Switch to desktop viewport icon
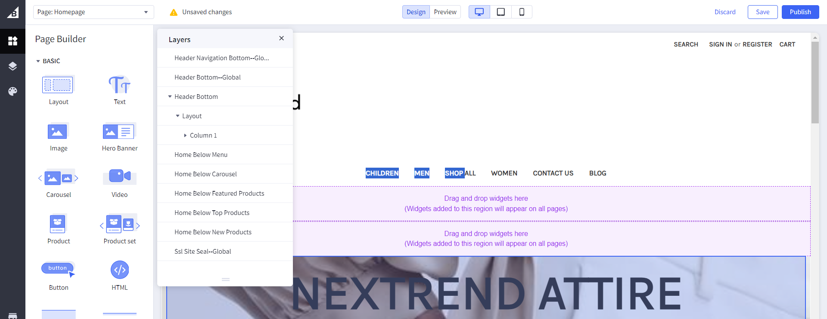 point(479,12)
